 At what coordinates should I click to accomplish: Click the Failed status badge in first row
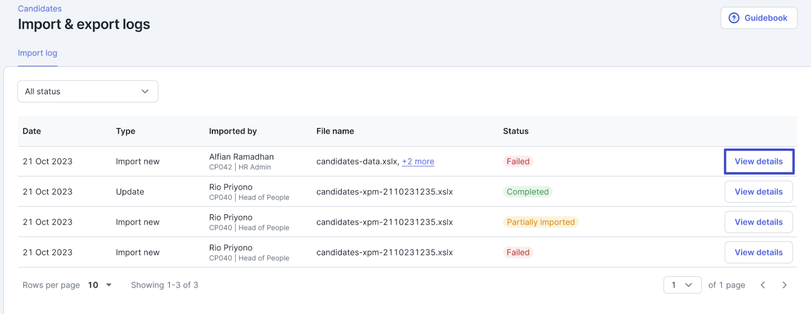518,162
